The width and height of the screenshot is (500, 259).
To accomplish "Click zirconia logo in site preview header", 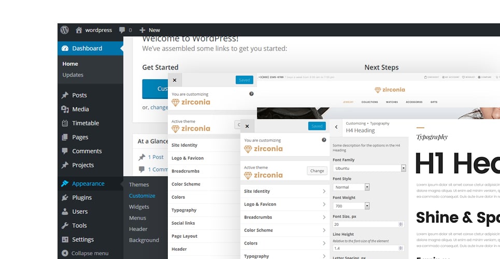I will 390,90.
